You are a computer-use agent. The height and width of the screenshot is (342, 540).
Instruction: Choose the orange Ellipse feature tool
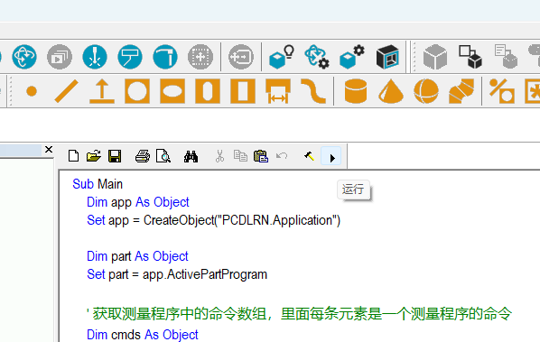(x=172, y=91)
